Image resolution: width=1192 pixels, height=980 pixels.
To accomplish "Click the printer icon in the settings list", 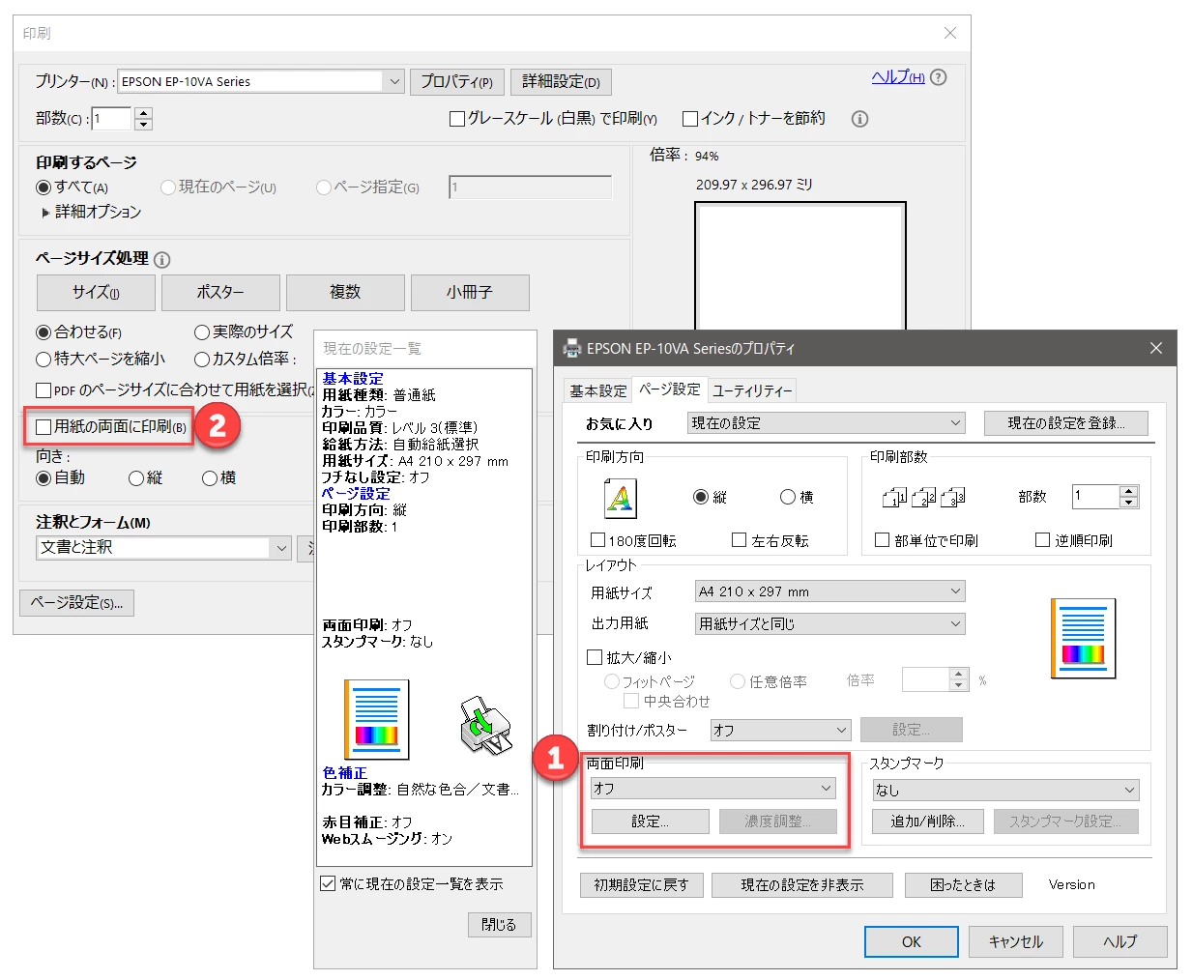I will click(x=485, y=726).
